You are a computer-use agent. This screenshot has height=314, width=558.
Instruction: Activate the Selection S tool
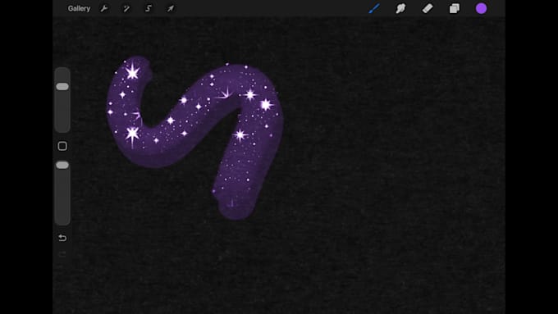pos(149,8)
